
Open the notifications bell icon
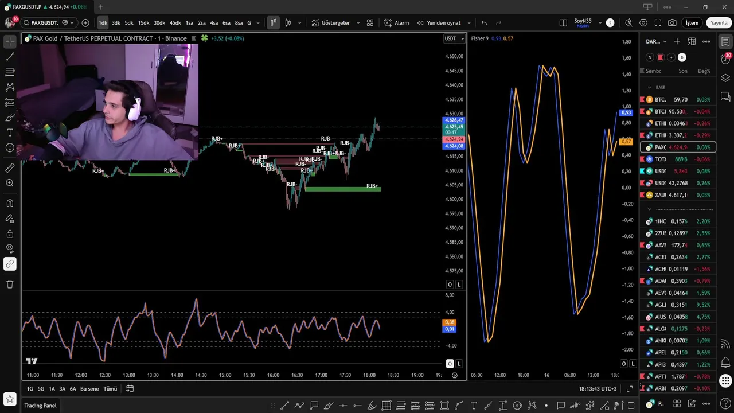pyautogui.click(x=725, y=362)
